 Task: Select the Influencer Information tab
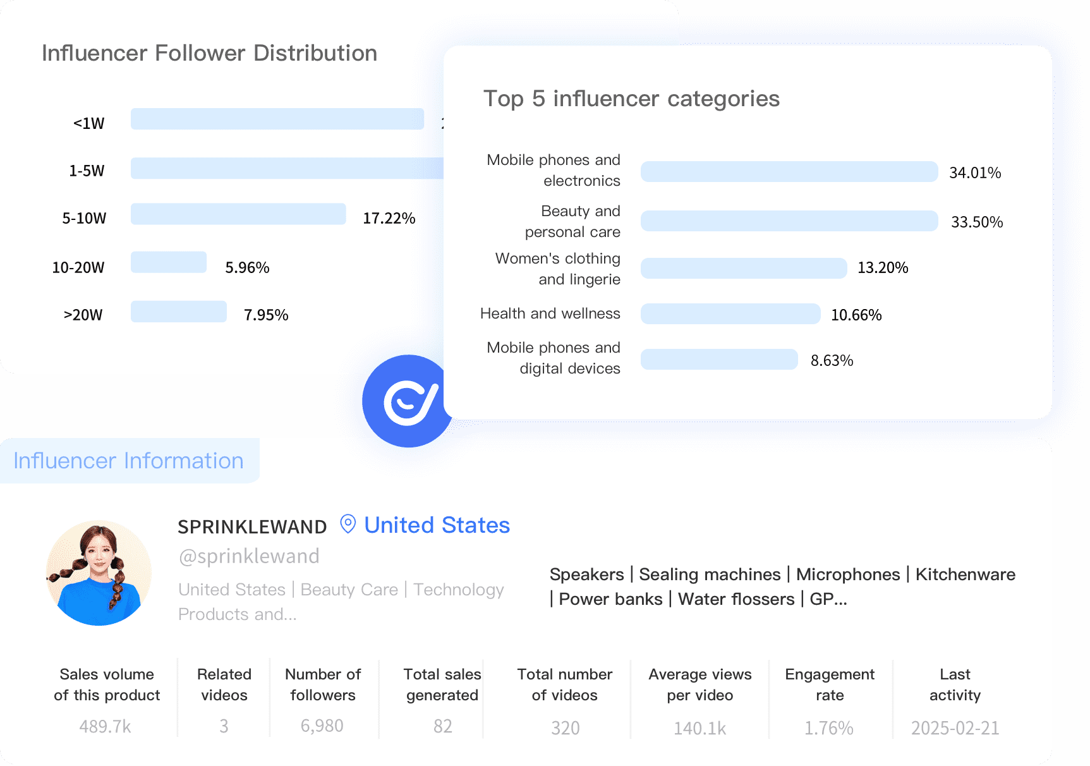128,461
